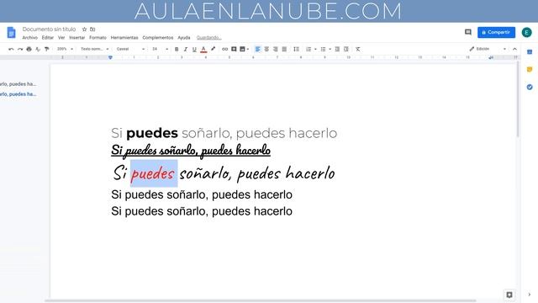Click the Google Docs home icon
Viewport: 538px width, 303px height.
(11, 33)
